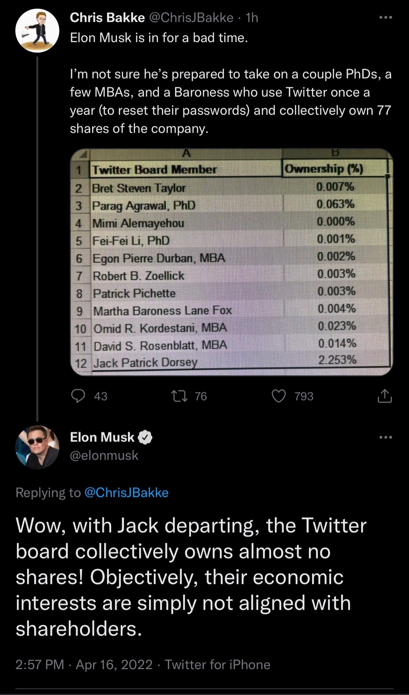Screen dimensions: 409x695
Task: Retweet Chris Bakke's tweet
Action: 179,396
